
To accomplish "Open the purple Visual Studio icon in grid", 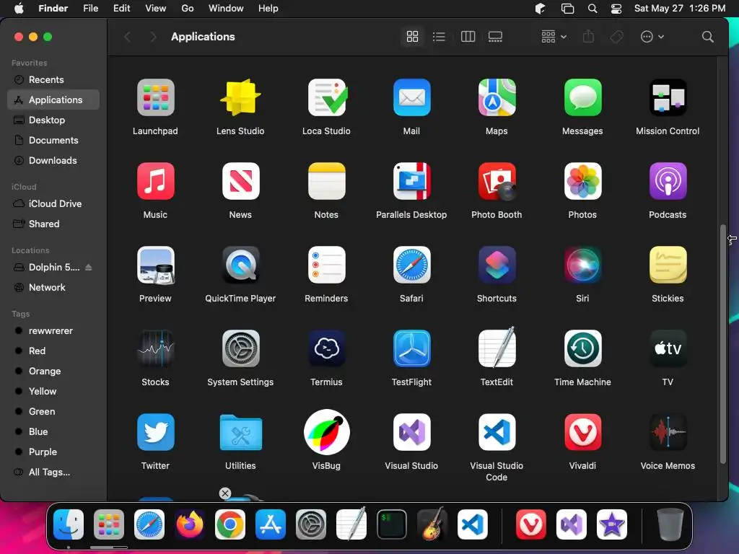I will 411,432.
